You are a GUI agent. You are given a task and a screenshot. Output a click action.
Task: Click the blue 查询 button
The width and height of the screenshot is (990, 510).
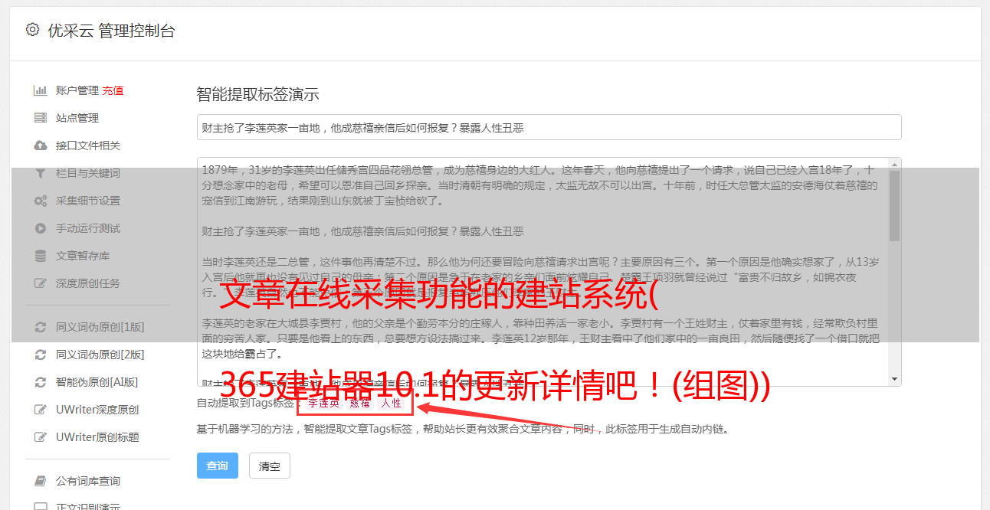tap(218, 466)
